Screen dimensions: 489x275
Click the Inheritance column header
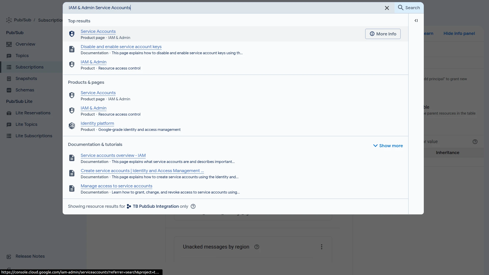click(447, 153)
